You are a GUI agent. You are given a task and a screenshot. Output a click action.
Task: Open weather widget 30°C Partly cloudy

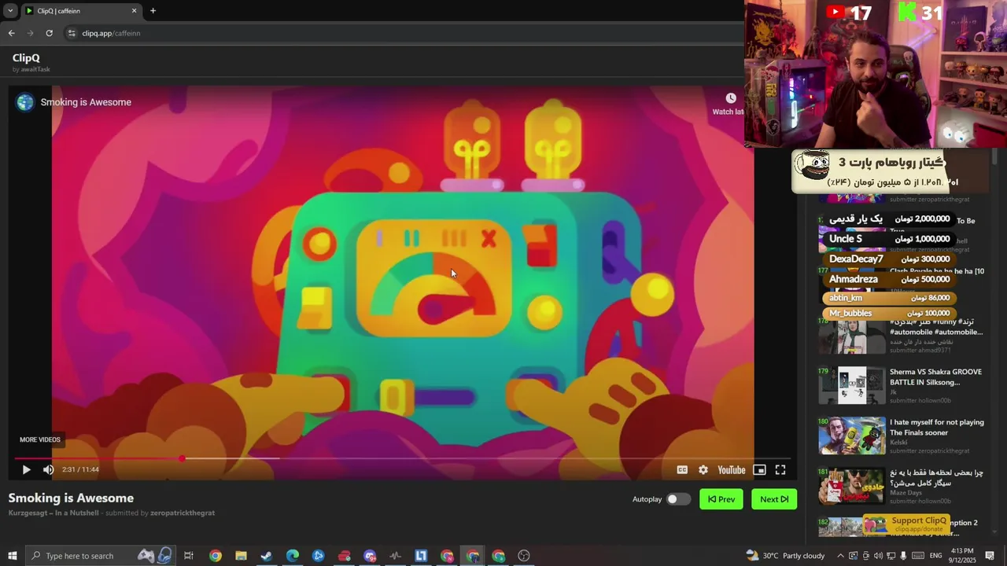[x=785, y=556]
